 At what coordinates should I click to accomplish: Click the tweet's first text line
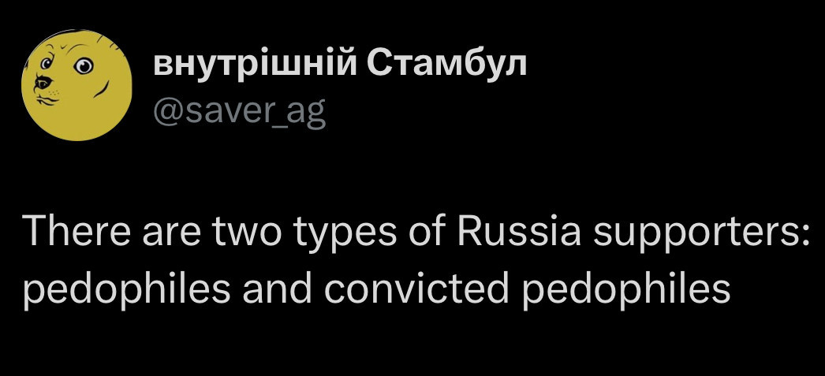(x=412, y=233)
